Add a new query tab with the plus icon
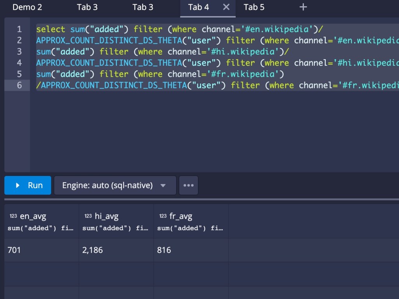 pos(303,7)
